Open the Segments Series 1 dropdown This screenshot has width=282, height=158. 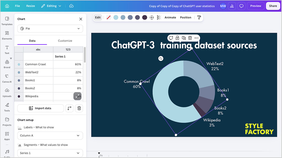click(x=50, y=153)
